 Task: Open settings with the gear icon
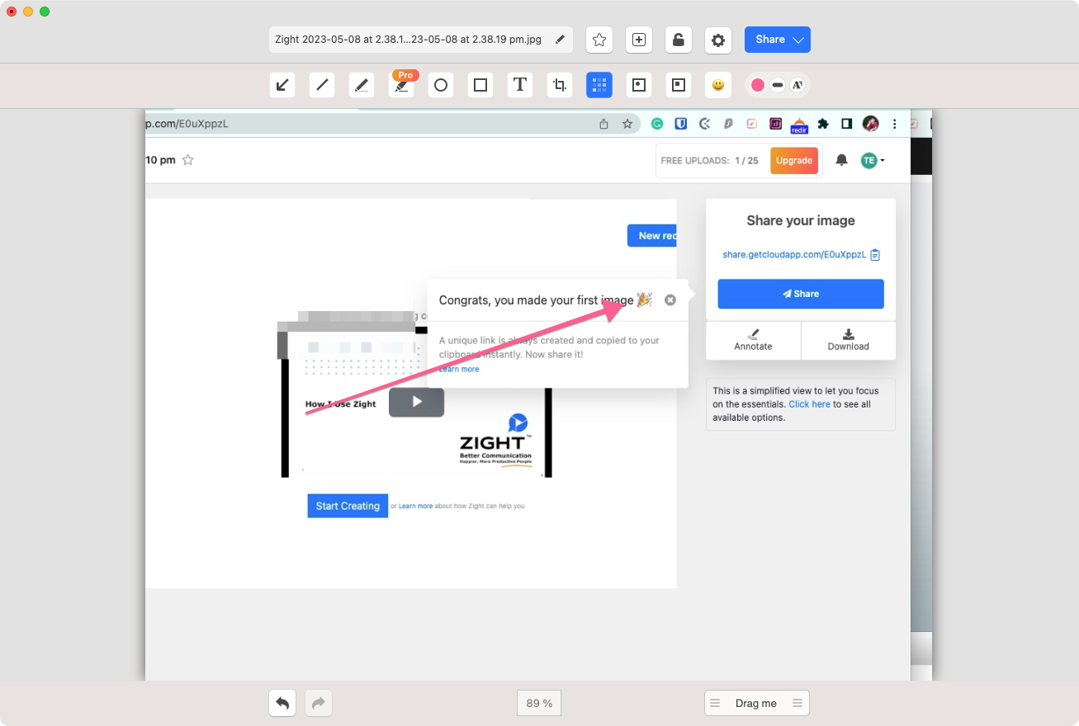718,40
